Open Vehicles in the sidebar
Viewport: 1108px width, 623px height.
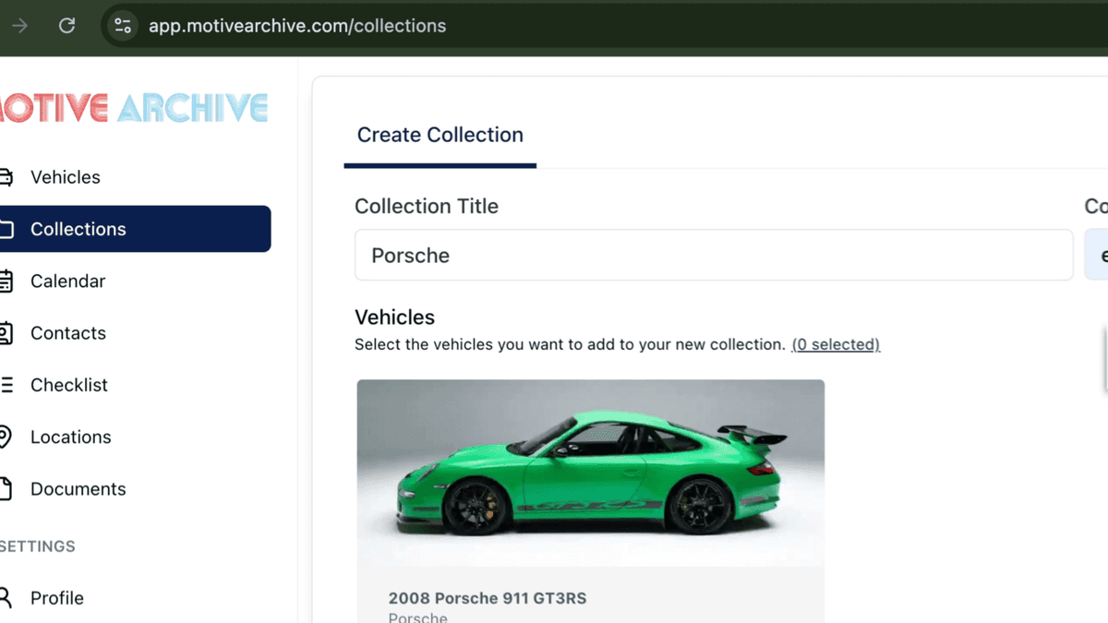pyautogui.click(x=135, y=177)
